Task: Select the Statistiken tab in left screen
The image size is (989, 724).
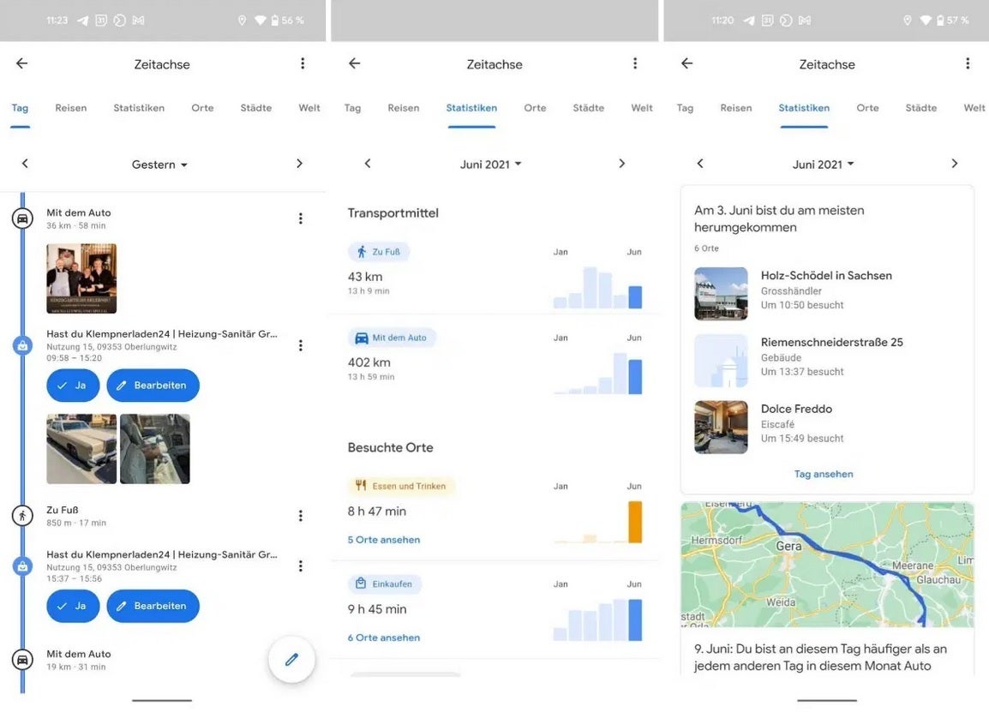Action: coord(139,108)
